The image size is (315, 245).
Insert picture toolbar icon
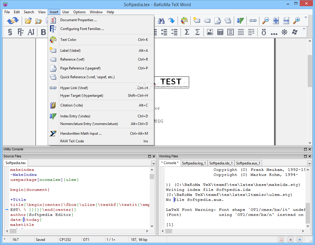click(x=210, y=32)
